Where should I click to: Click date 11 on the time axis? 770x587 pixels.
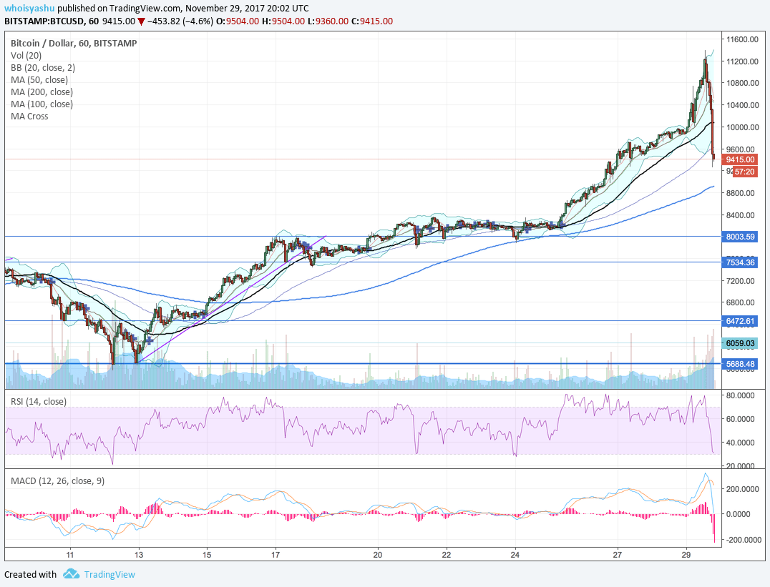(70, 555)
